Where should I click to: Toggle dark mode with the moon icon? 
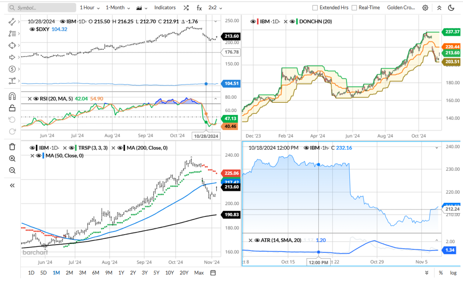pyautogui.click(x=451, y=7)
